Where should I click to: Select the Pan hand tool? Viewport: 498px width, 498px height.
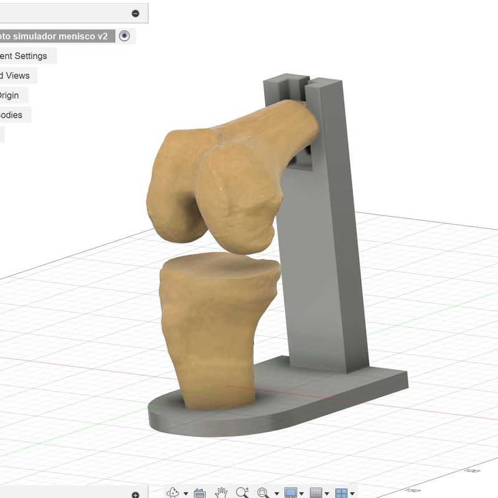[x=221, y=493]
